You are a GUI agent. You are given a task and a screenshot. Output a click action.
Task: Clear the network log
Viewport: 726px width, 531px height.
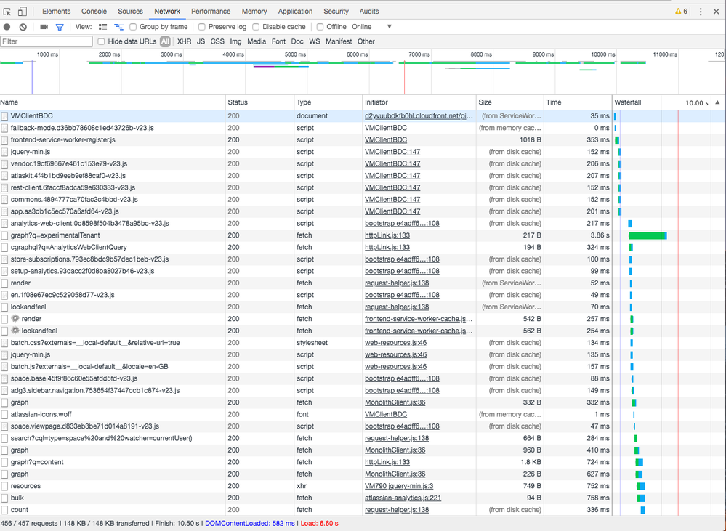tap(23, 27)
